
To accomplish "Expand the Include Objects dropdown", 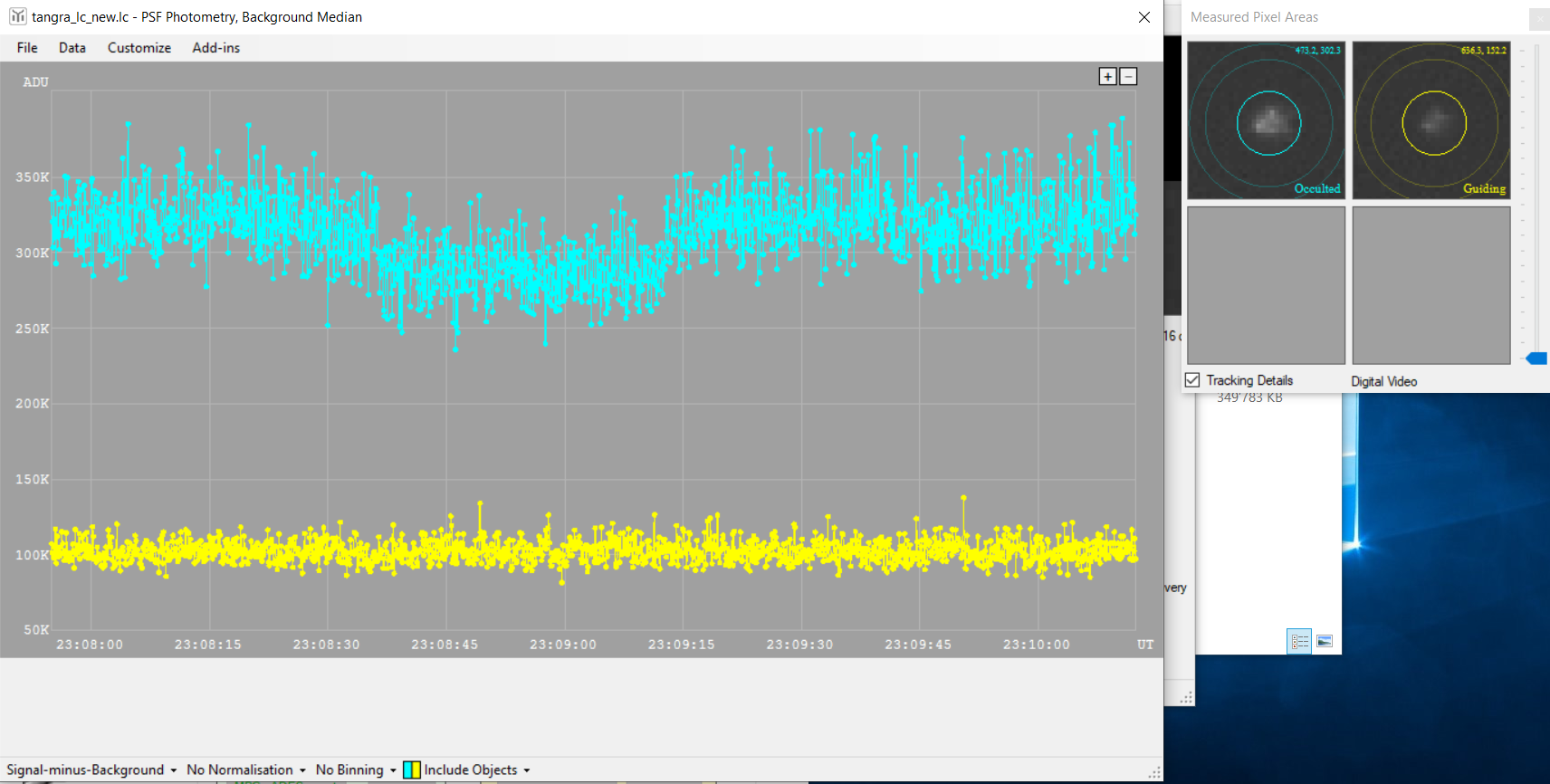I will click(x=477, y=770).
